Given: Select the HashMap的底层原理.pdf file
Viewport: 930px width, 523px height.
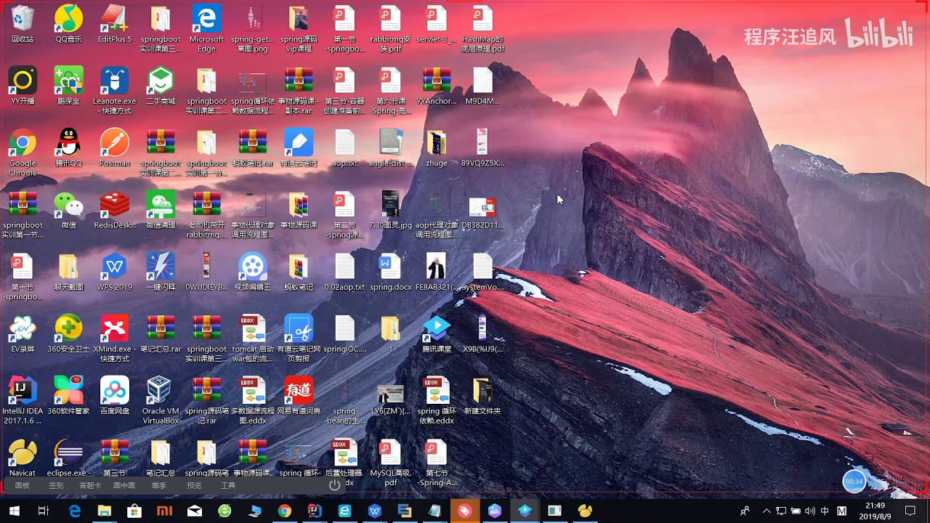Looking at the screenshot, I should point(482,29).
